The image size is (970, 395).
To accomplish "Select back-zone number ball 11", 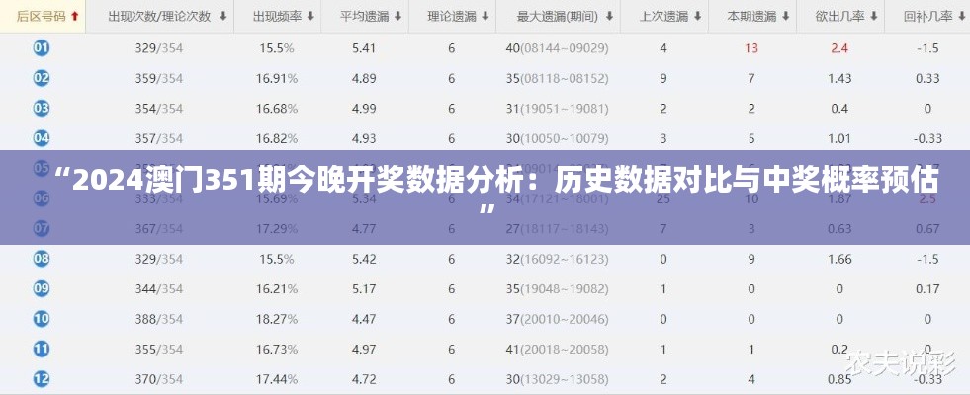I will (x=42, y=349).
